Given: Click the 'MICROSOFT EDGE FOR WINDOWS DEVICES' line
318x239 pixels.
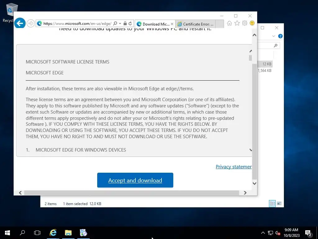Looking at the screenshot, I should pyautogui.click(x=81, y=150).
